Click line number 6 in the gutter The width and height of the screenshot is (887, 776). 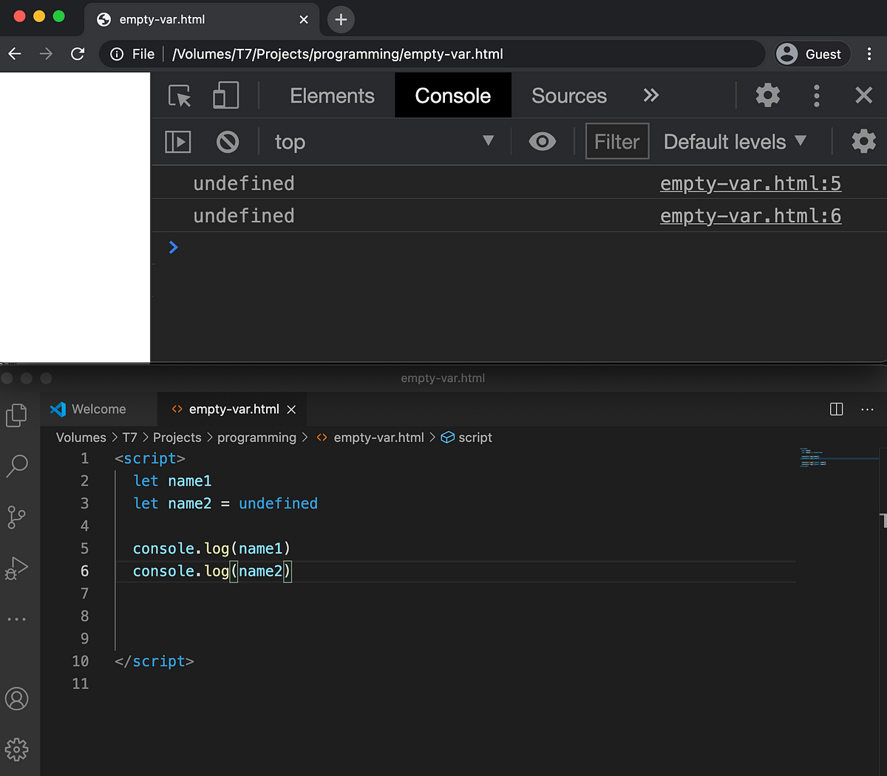click(x=84, y=571)
